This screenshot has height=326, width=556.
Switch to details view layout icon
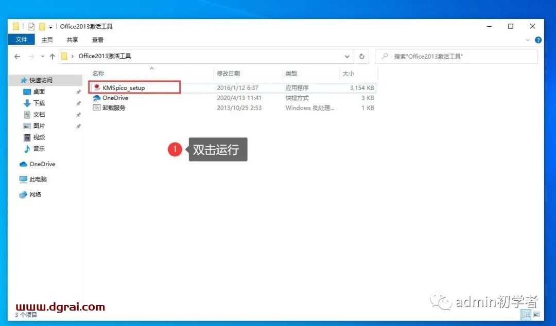(x=526, y=314)
